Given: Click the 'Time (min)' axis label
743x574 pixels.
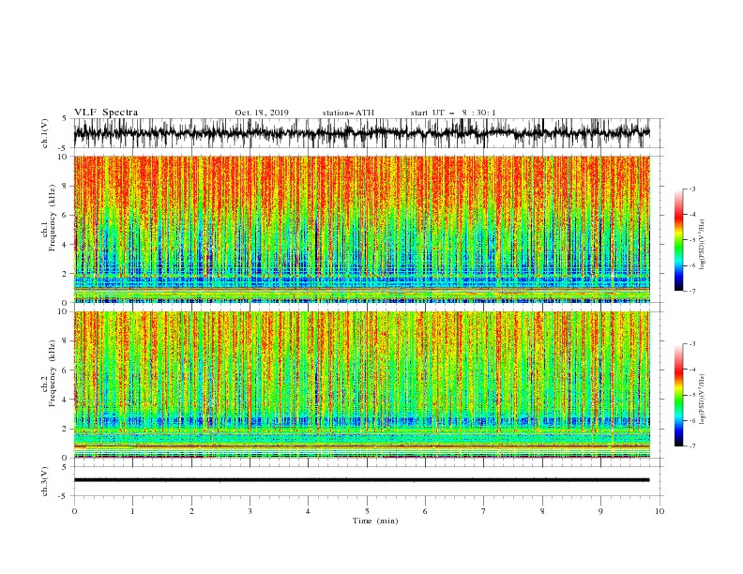Looking at the screenshot, I should [375, 521].
